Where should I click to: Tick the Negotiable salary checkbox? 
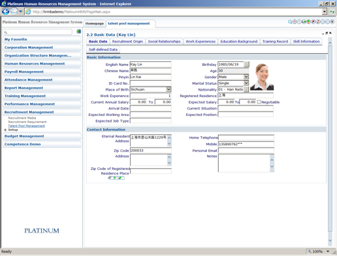[259, 102]
